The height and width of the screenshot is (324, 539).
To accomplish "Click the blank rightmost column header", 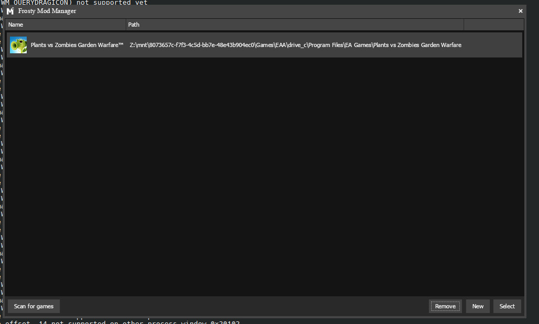I will coord(493,25).
